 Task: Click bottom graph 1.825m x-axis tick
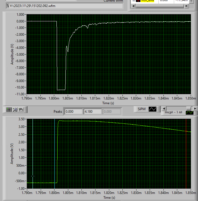[122, 193]
